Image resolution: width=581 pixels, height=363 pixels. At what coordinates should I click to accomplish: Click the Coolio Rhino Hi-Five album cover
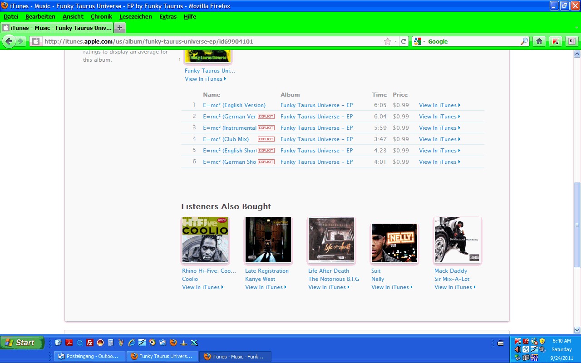click(x=205, y=240)
